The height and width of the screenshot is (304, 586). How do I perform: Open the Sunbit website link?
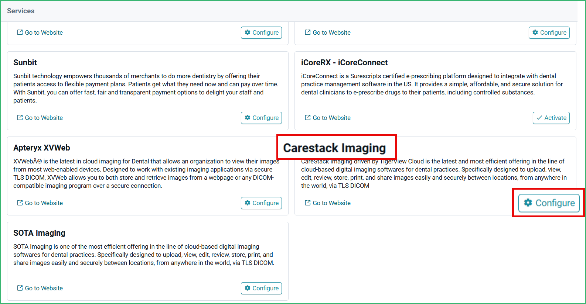coord(40,117)
